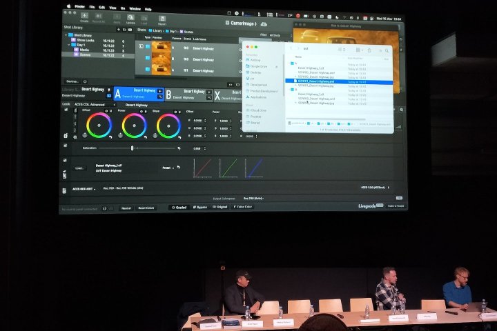
Task: Click the Offset color wheel
Action: point(99,126)
